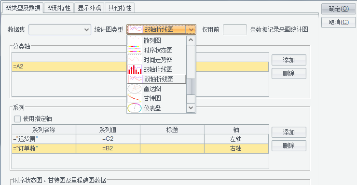Open 图类型及数据 tab
The image size is (357, 185).
coord(23,8)
